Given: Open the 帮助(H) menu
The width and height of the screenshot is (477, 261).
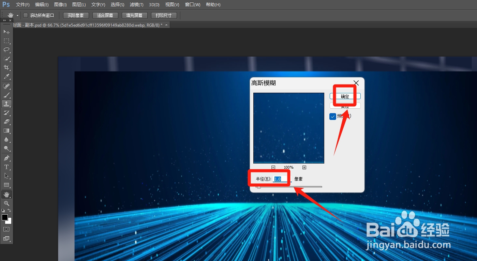Looking at the screenshot, I should tap(213, 5).
